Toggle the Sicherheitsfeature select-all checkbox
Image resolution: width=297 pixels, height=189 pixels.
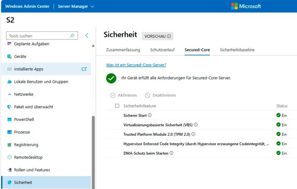[x=117, y=106]
